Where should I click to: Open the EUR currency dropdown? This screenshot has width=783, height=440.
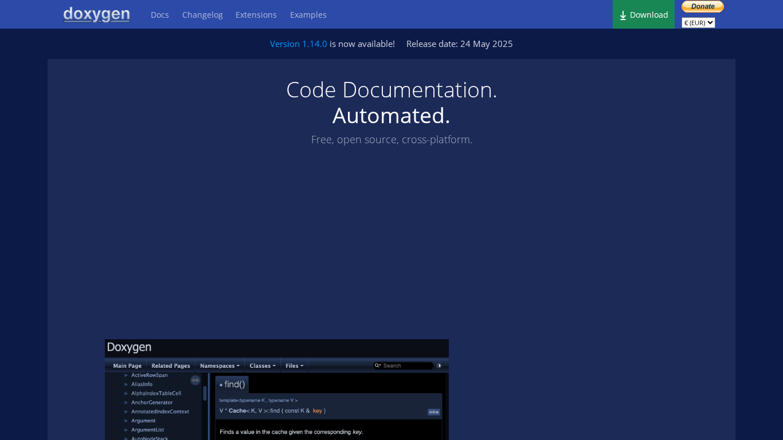[x=698, y=23]
